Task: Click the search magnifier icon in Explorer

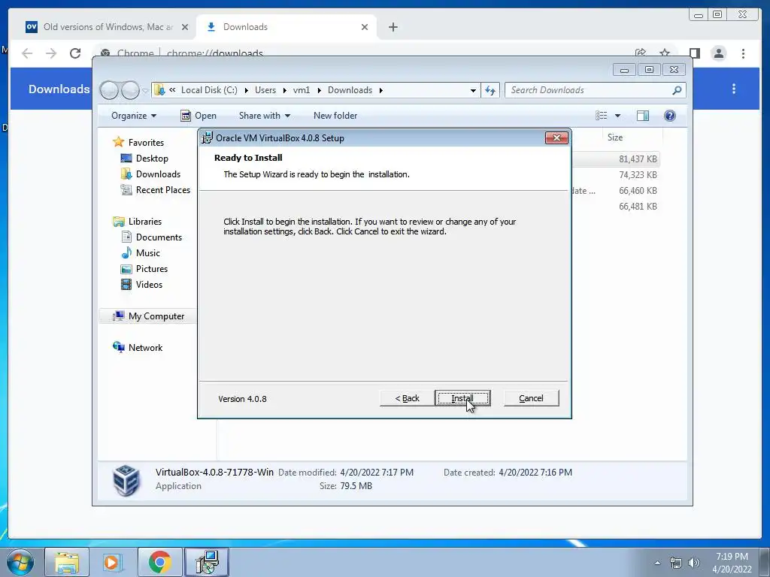Action: pyautogui.click(x=677, y=90)
